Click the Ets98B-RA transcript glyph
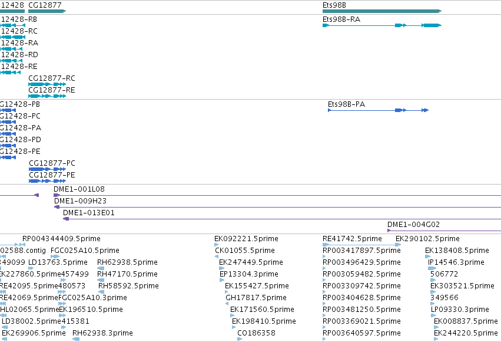This screenshot has width=501, height=342. pos(382,25)
